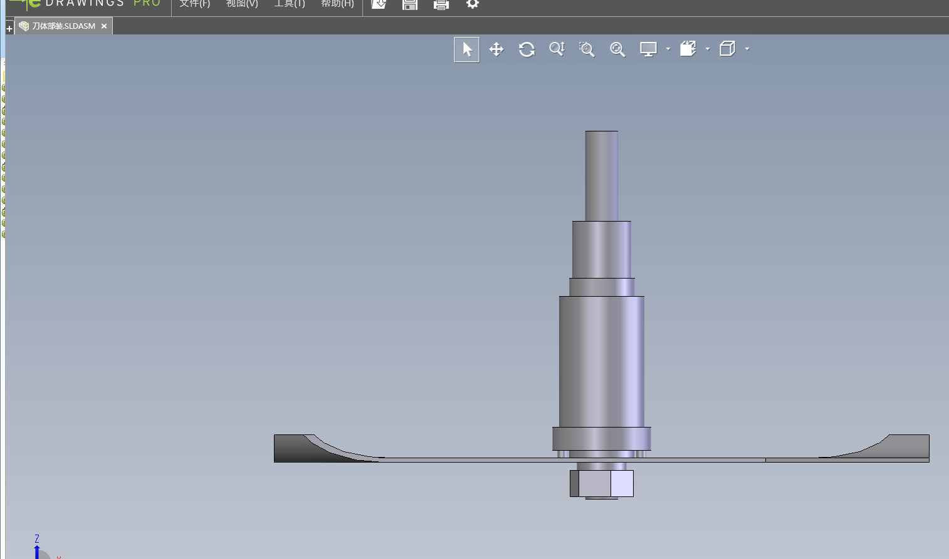Open the 文件(F) menu
949x559 pixels.
(x=194, y=4)
